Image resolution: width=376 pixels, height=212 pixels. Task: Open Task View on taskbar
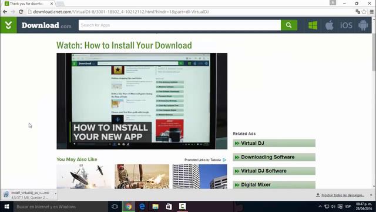(x=115, y=207)
